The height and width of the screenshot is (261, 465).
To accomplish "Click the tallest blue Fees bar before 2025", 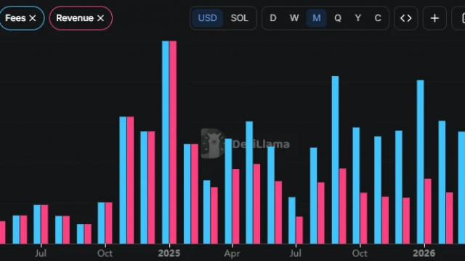I will [x=123, y=181].
